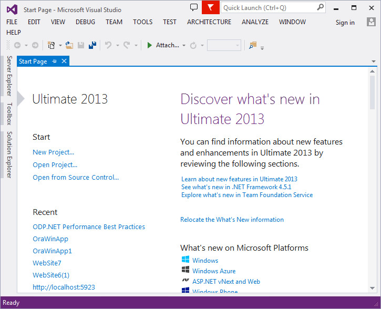Click Open from Source Control... link
381x309 pixels.
pyautogui.click(x=76, y=177)
